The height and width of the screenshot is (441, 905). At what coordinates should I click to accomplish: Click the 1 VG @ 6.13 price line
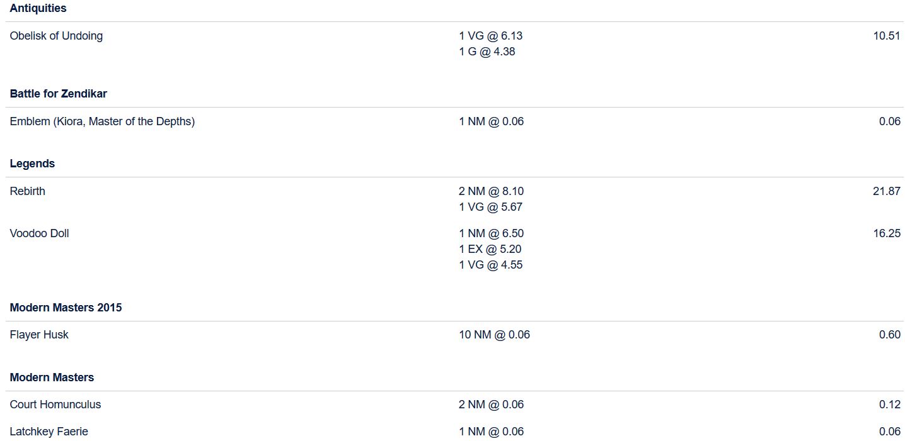click(x=490, y=36)
